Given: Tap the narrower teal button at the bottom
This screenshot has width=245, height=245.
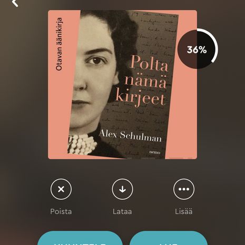Looking at the screenshot, I should [x=169, y=238].
